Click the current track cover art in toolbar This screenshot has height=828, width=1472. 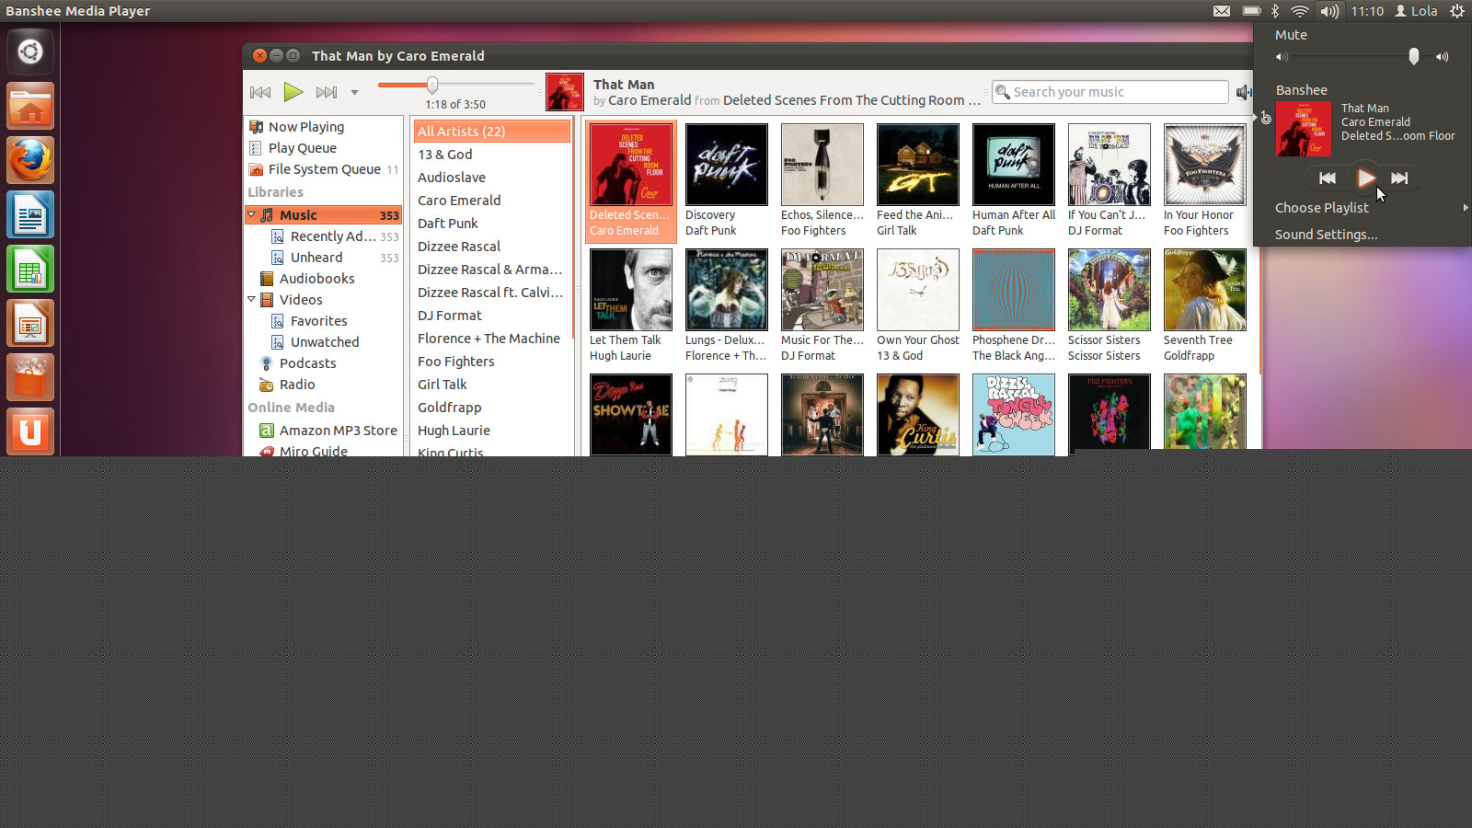click(x=565, y=92)
